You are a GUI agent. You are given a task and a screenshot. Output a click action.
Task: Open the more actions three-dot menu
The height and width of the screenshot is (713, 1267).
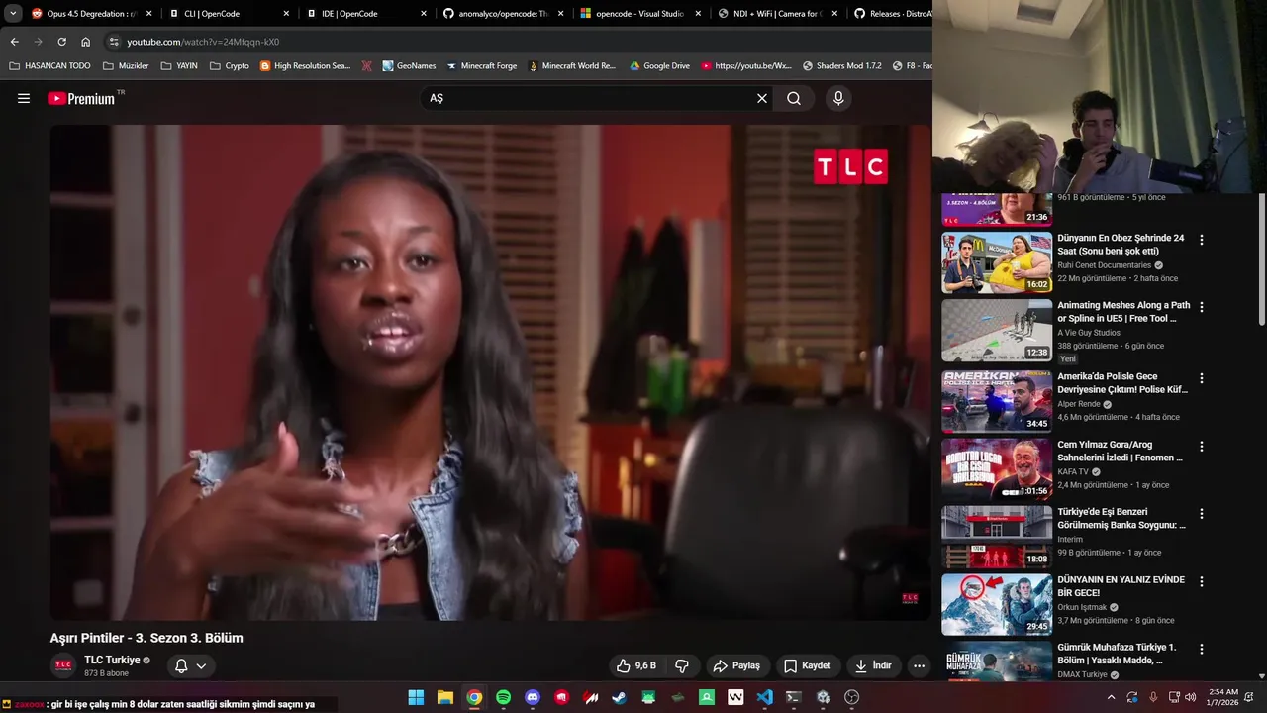pyautogui.click(x=919, y=665)
